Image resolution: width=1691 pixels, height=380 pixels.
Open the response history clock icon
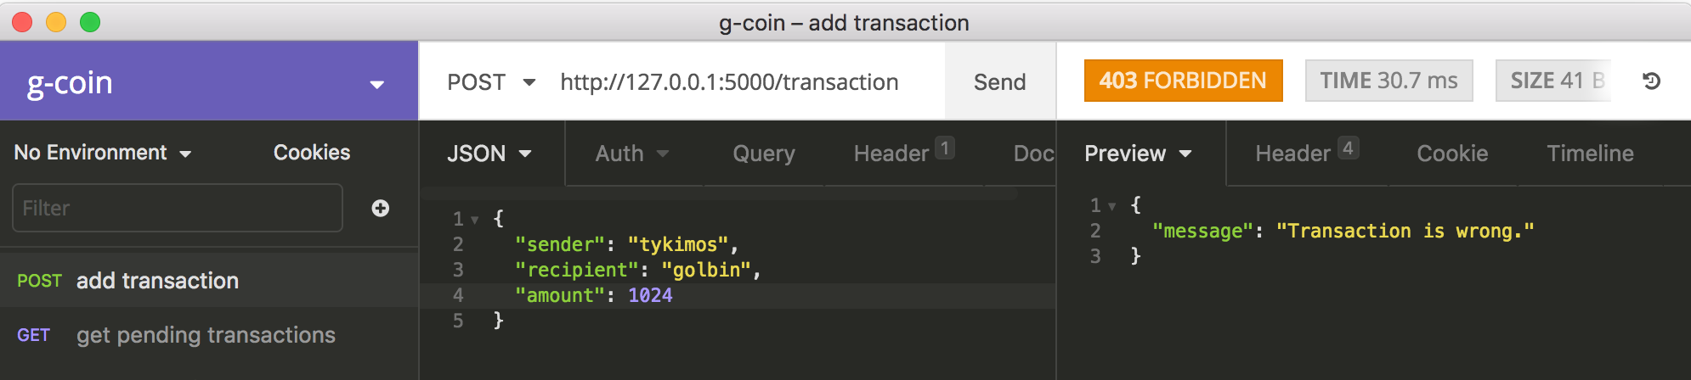coord(1652,81)
